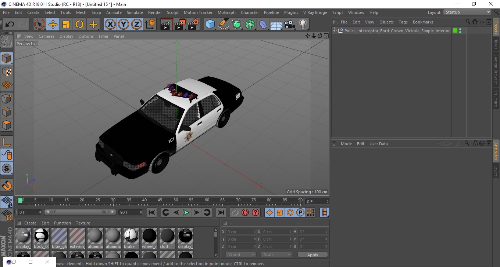Open Edit Render Settings

pyautogui.click(x=193, y=25)
